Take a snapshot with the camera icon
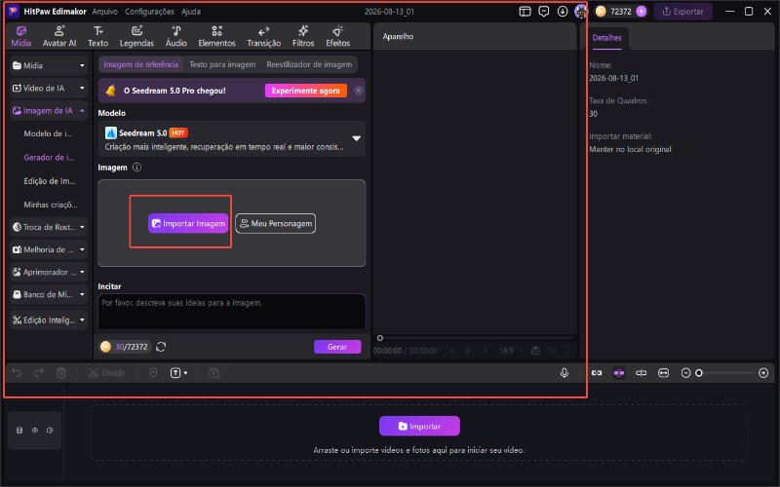 tap(535, 351)
